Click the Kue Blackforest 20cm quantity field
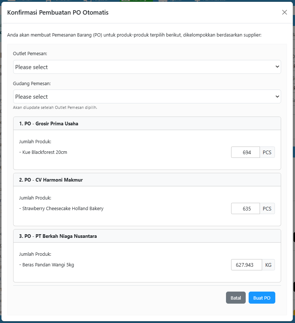Viewport: 295px width, 323px height. (x=245, y=152)
